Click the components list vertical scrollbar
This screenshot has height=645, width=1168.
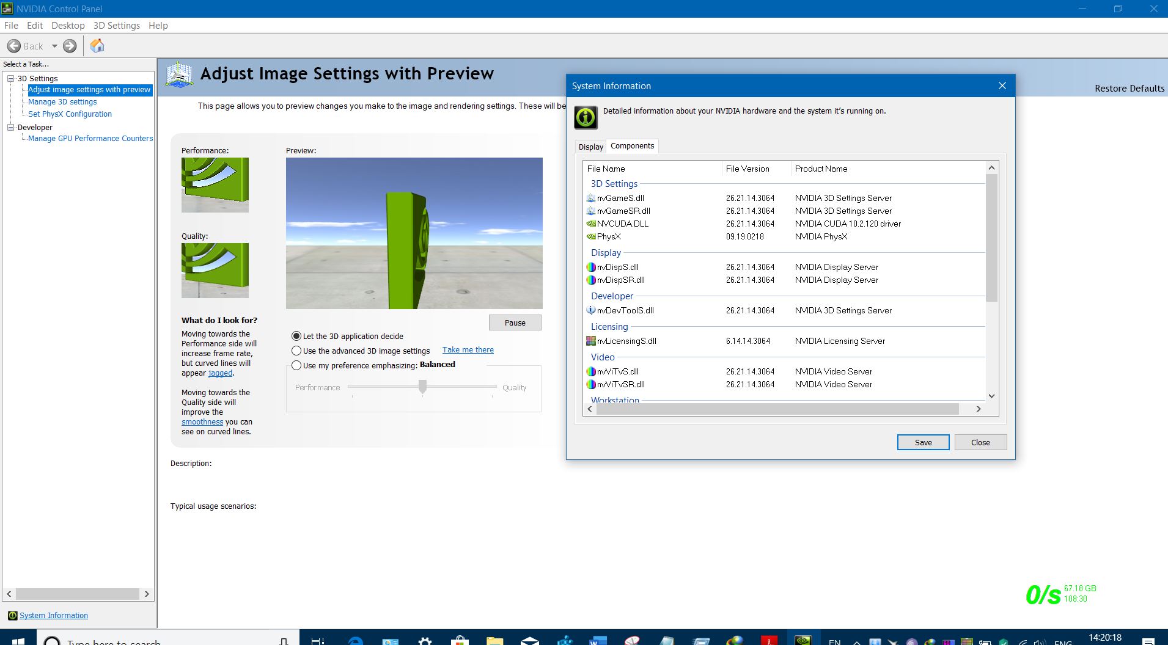tap(991, 238)
